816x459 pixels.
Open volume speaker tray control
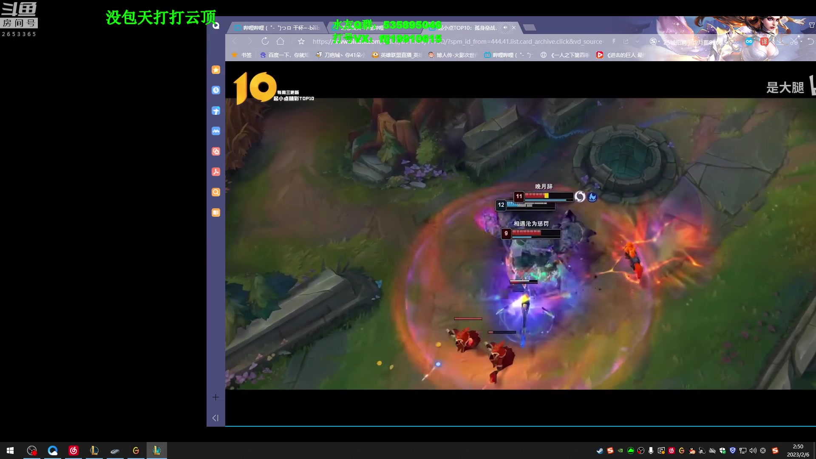[x=753, y=450]
